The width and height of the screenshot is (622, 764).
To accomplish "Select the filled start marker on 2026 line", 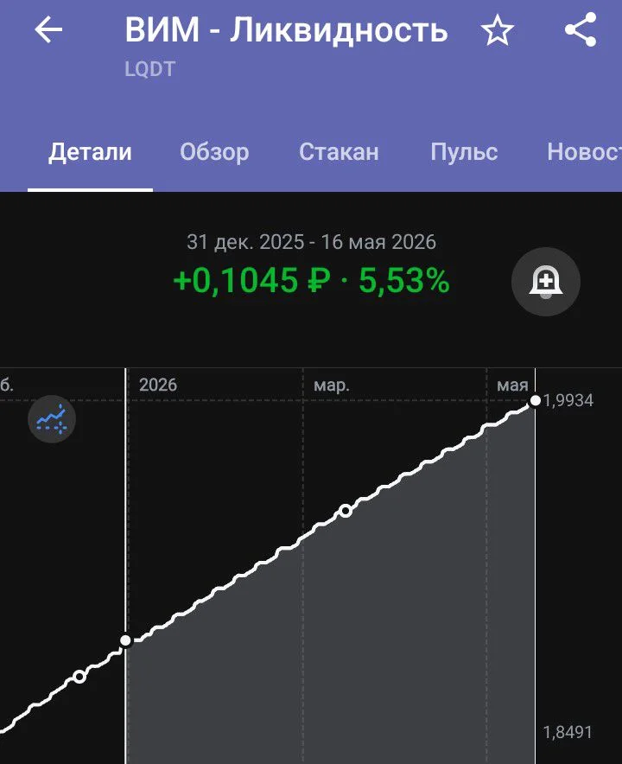I will coord(125,640).
